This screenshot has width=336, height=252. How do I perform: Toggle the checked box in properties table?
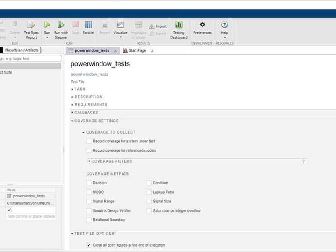coord(9,210)
